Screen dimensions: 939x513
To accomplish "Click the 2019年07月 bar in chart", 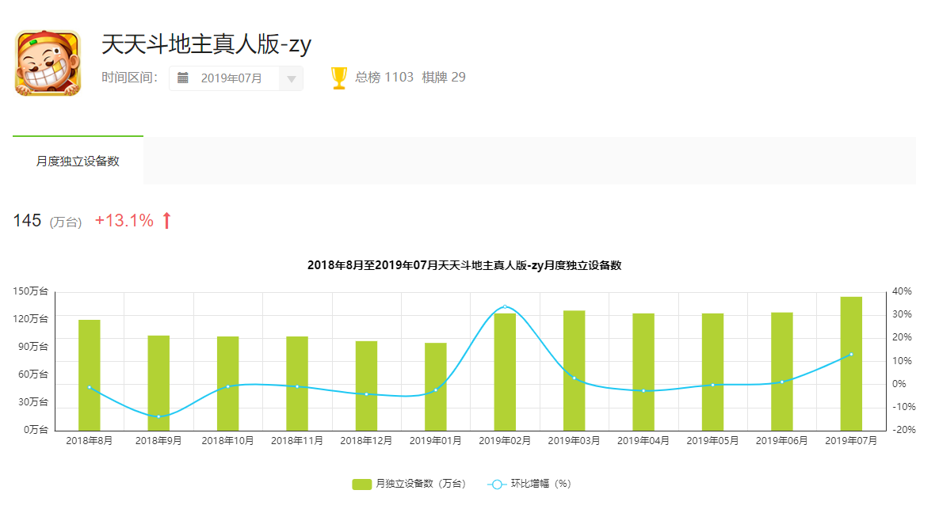I will 851,364.
